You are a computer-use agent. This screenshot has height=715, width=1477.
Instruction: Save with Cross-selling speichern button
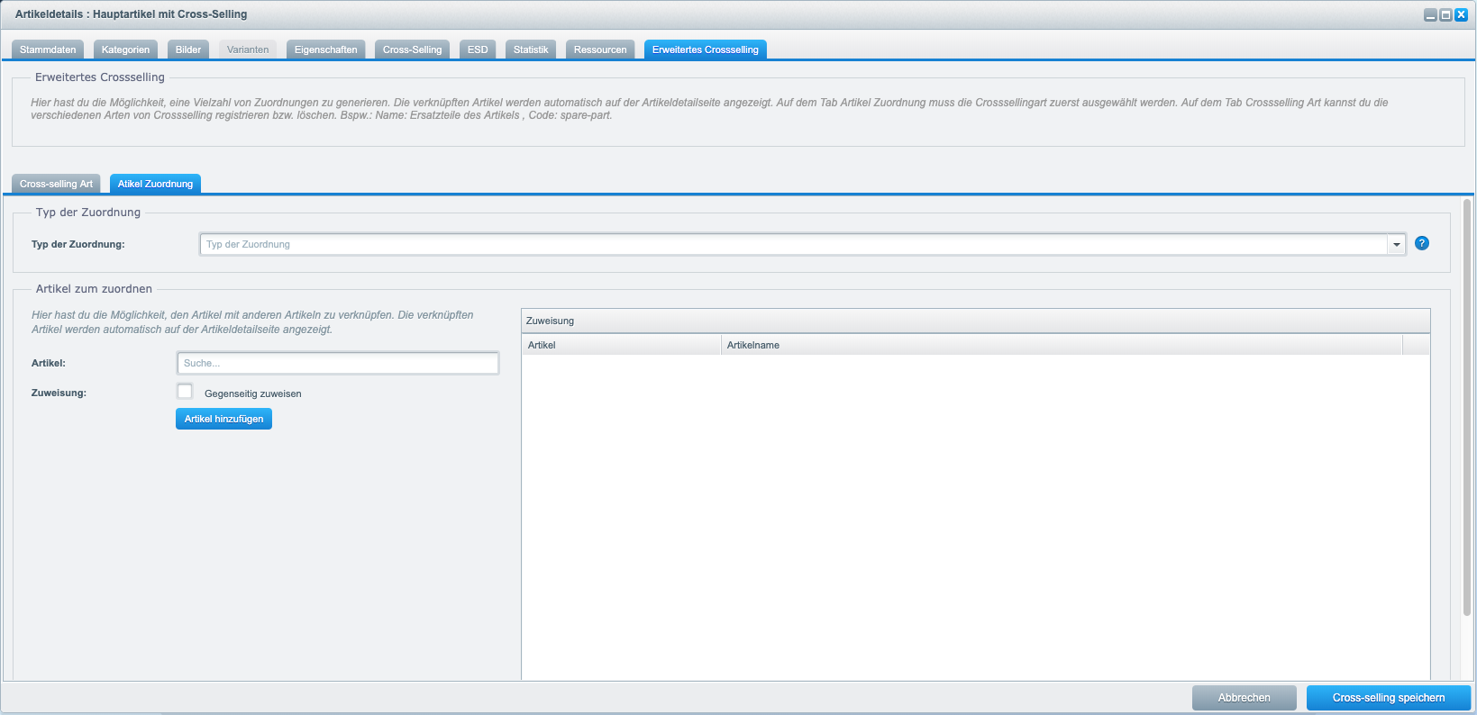(x=1389, y=698)
